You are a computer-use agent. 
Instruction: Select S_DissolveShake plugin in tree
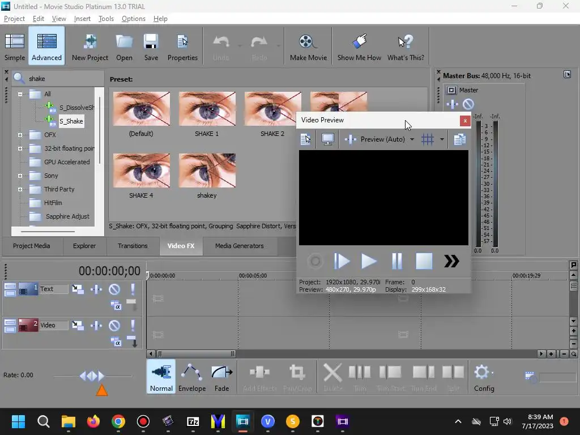(76, 108)
